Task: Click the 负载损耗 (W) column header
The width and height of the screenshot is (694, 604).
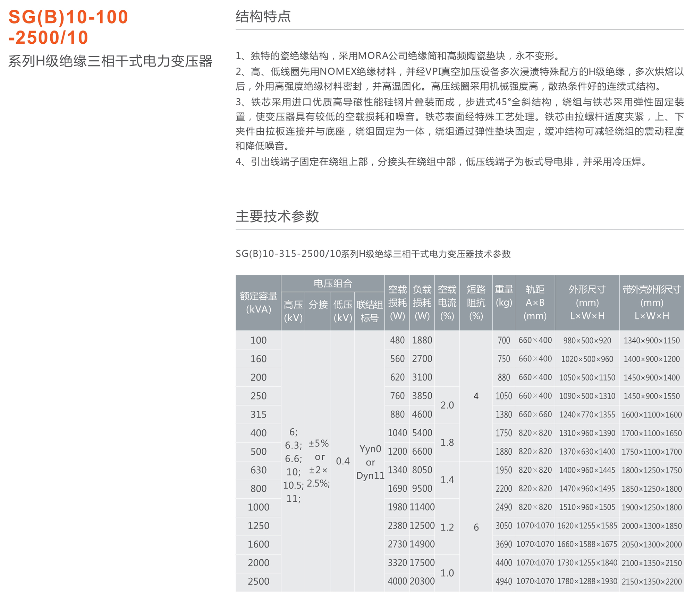Action: pyautogui.click(x=422, y=303)
